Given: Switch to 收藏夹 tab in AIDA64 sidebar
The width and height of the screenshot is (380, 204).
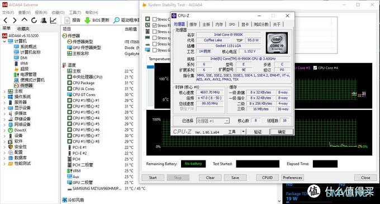Looking at the screenshot, I should pyautogui.click(x=23, y=28).
